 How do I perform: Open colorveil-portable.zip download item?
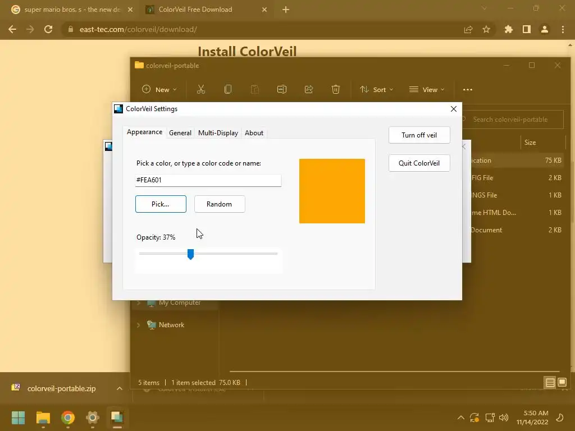pyautogui.click(x=61, y=388)
